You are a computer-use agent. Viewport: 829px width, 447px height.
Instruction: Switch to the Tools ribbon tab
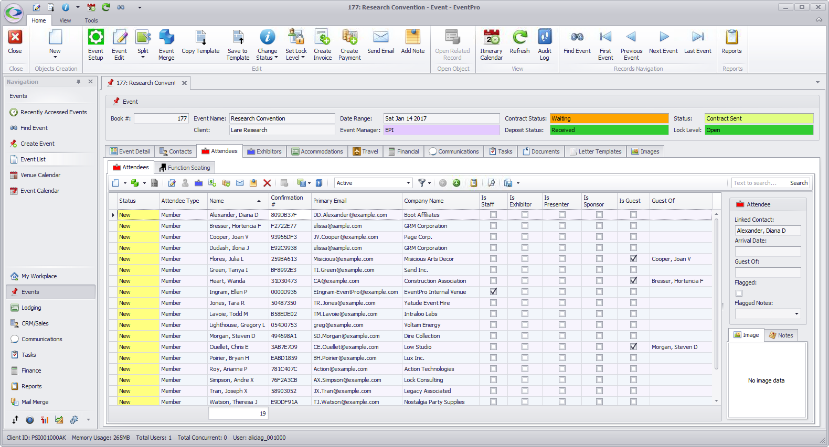[91, 20]
